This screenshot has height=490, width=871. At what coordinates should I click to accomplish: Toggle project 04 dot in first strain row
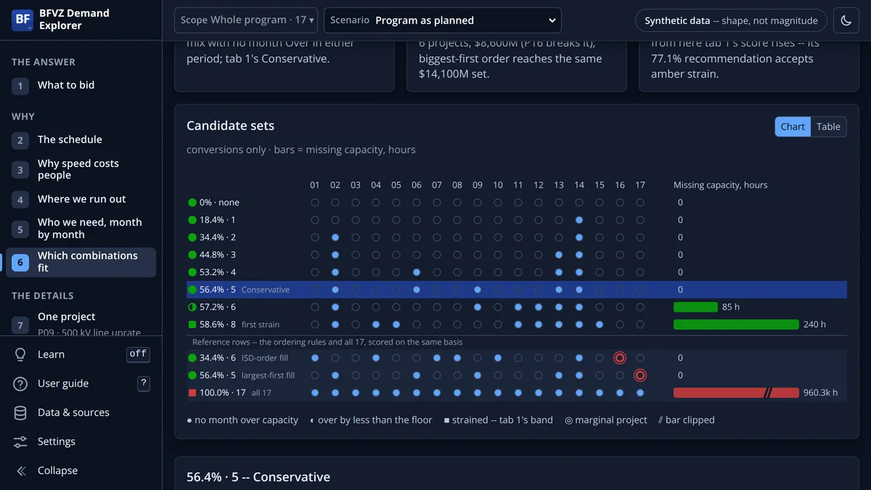375,324
